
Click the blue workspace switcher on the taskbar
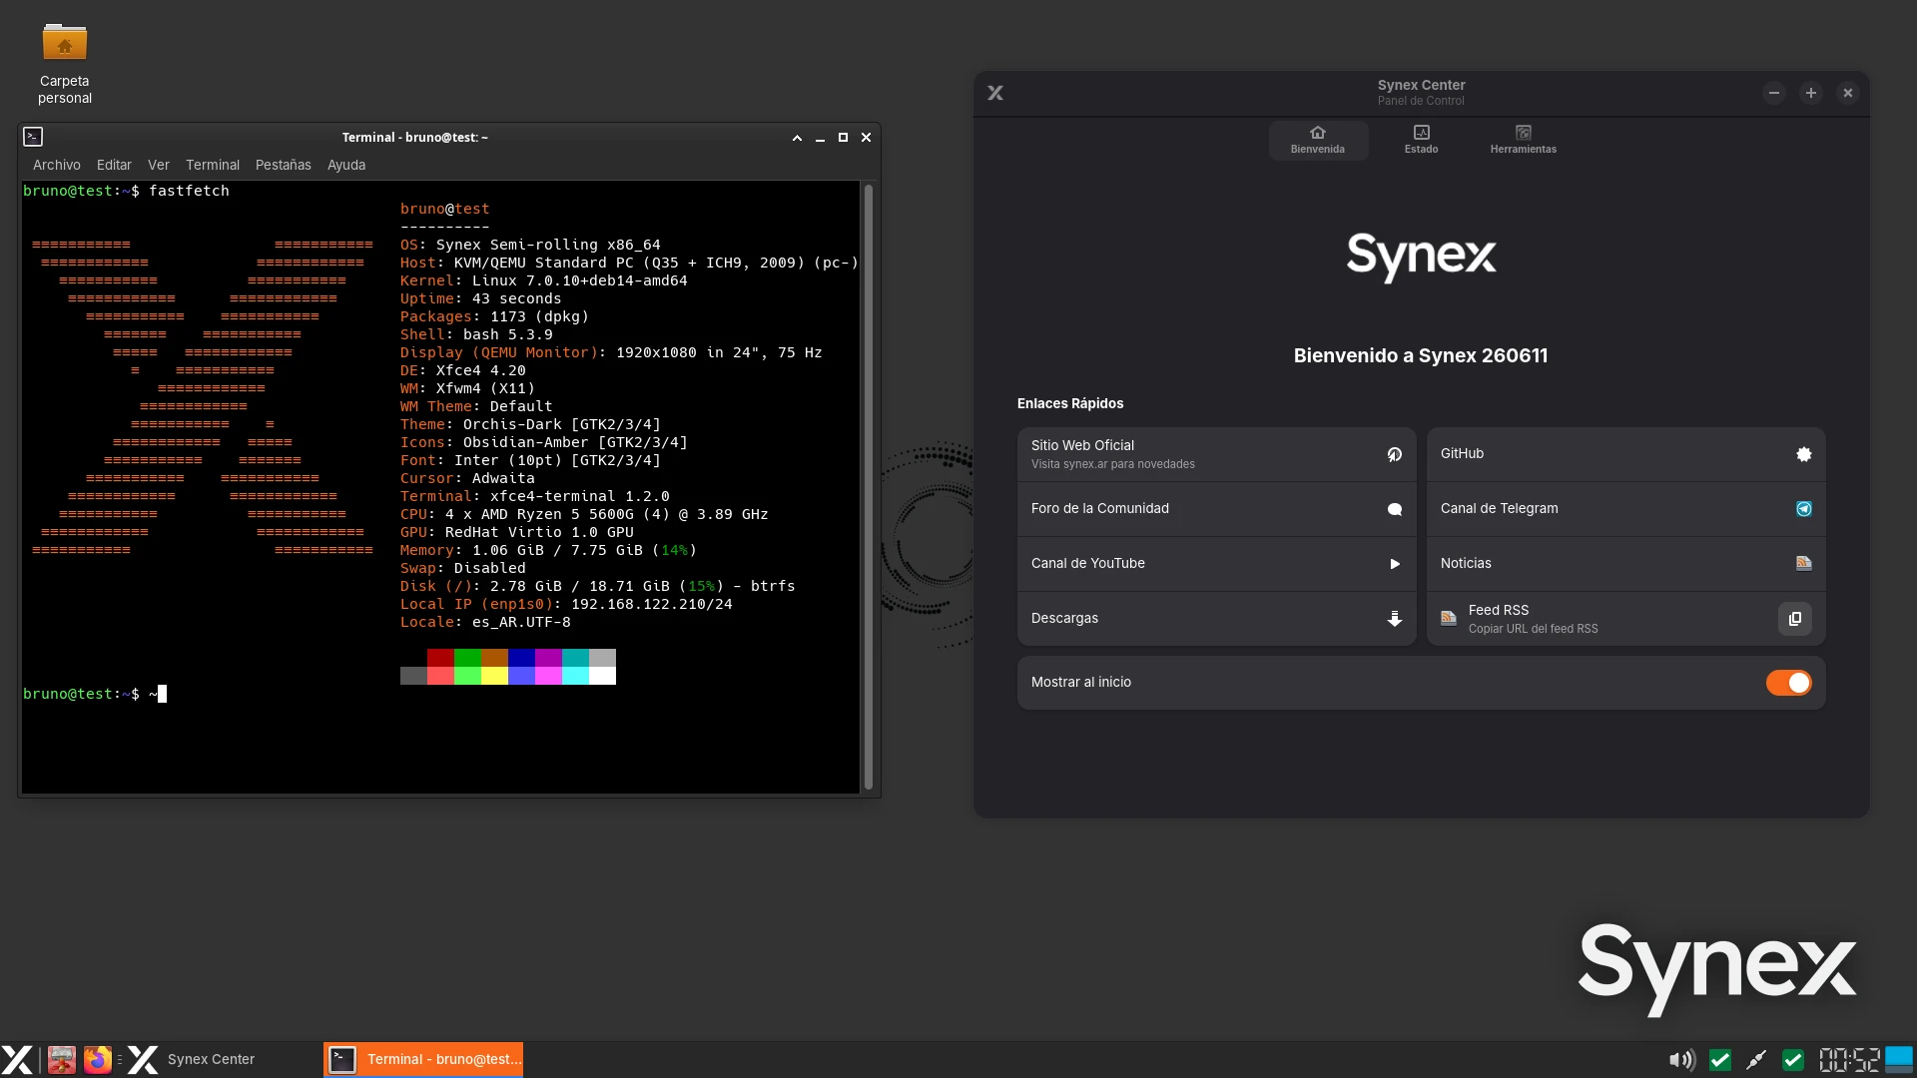pos(1899,1059)
